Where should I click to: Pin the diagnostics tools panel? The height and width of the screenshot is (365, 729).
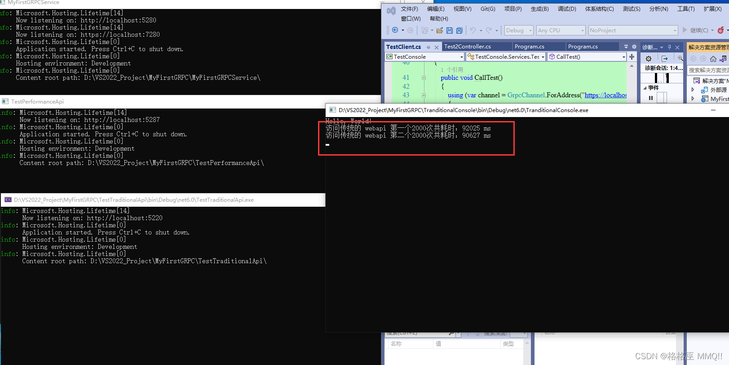[x=669, y=47]
